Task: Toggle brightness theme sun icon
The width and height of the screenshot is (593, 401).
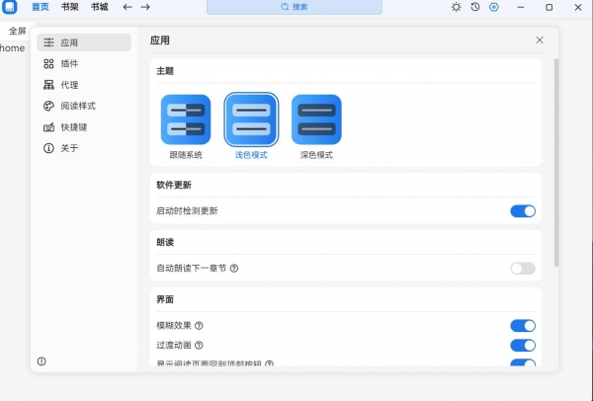Action: click(x=457, y=7)
